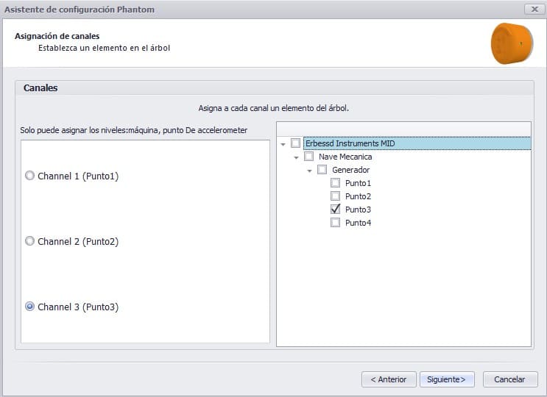Close the Phantom configuration wizard window

[534, 9]
